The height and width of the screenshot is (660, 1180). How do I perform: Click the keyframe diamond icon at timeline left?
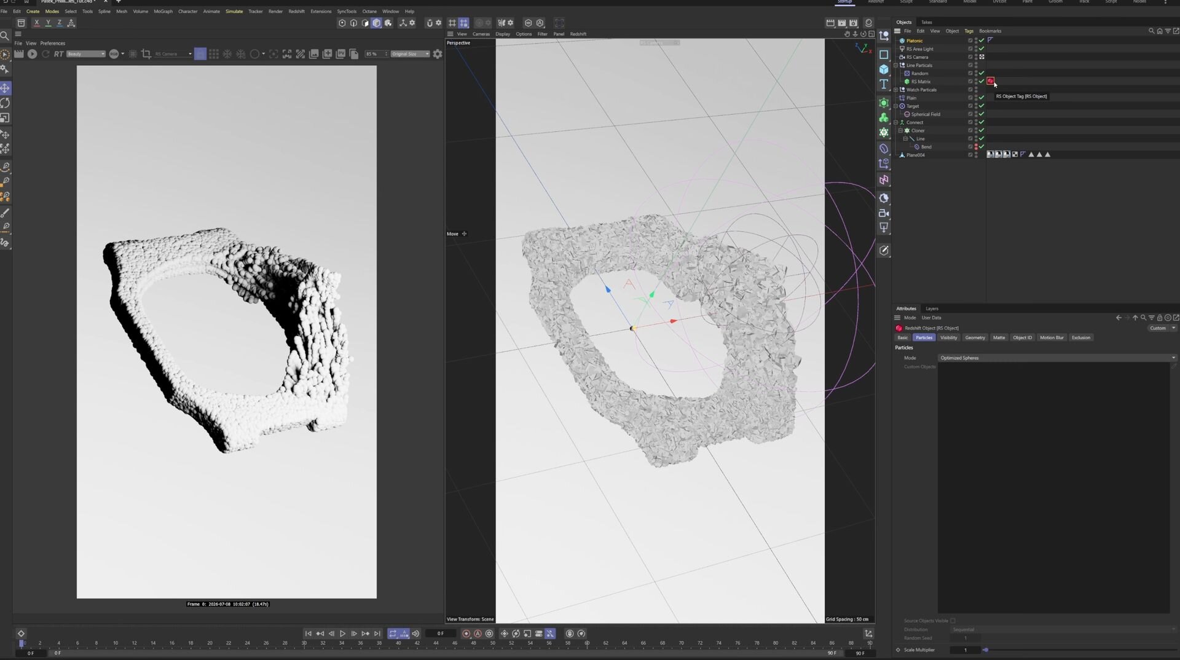pyautogui.click(x=21, y=634)
